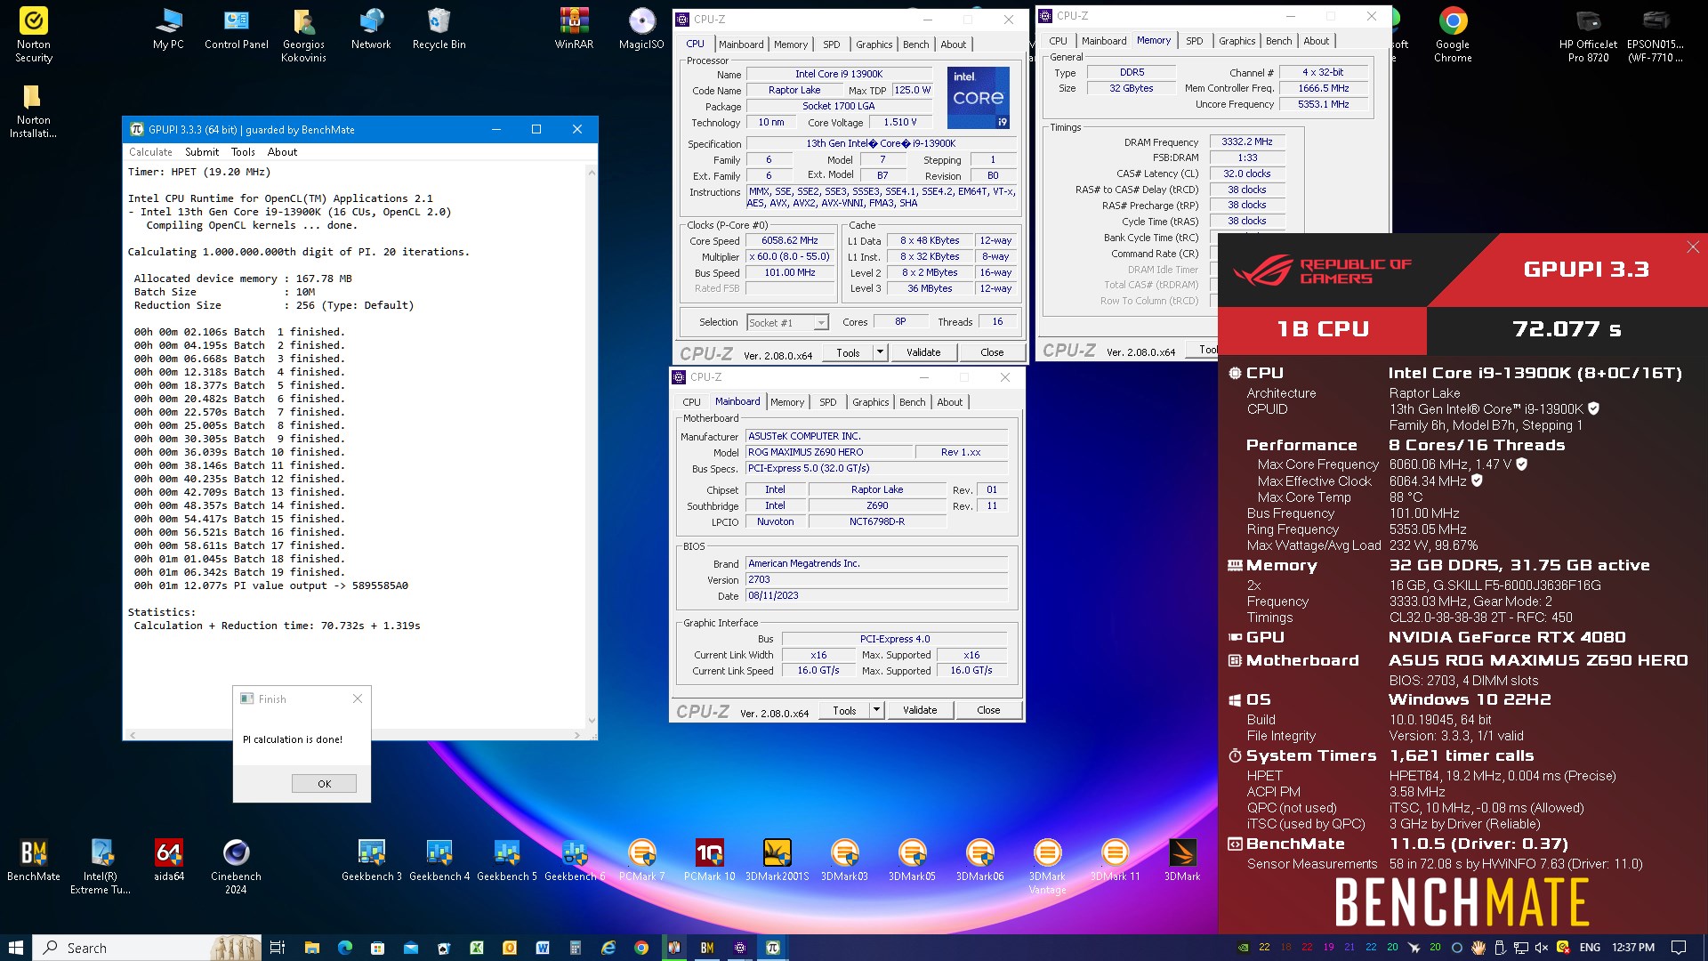The height and width of the screenshot is (961, 1708).
Task: Select Memory tab in CPU-Z CPU window
Action: tap(790, 44)
